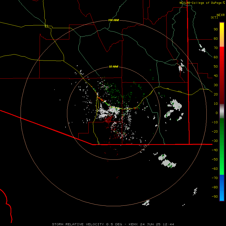Image resolution: width=226 pixels, height=226 pixels.
Task: Select the -60 scale value
Action: (215, 169)
